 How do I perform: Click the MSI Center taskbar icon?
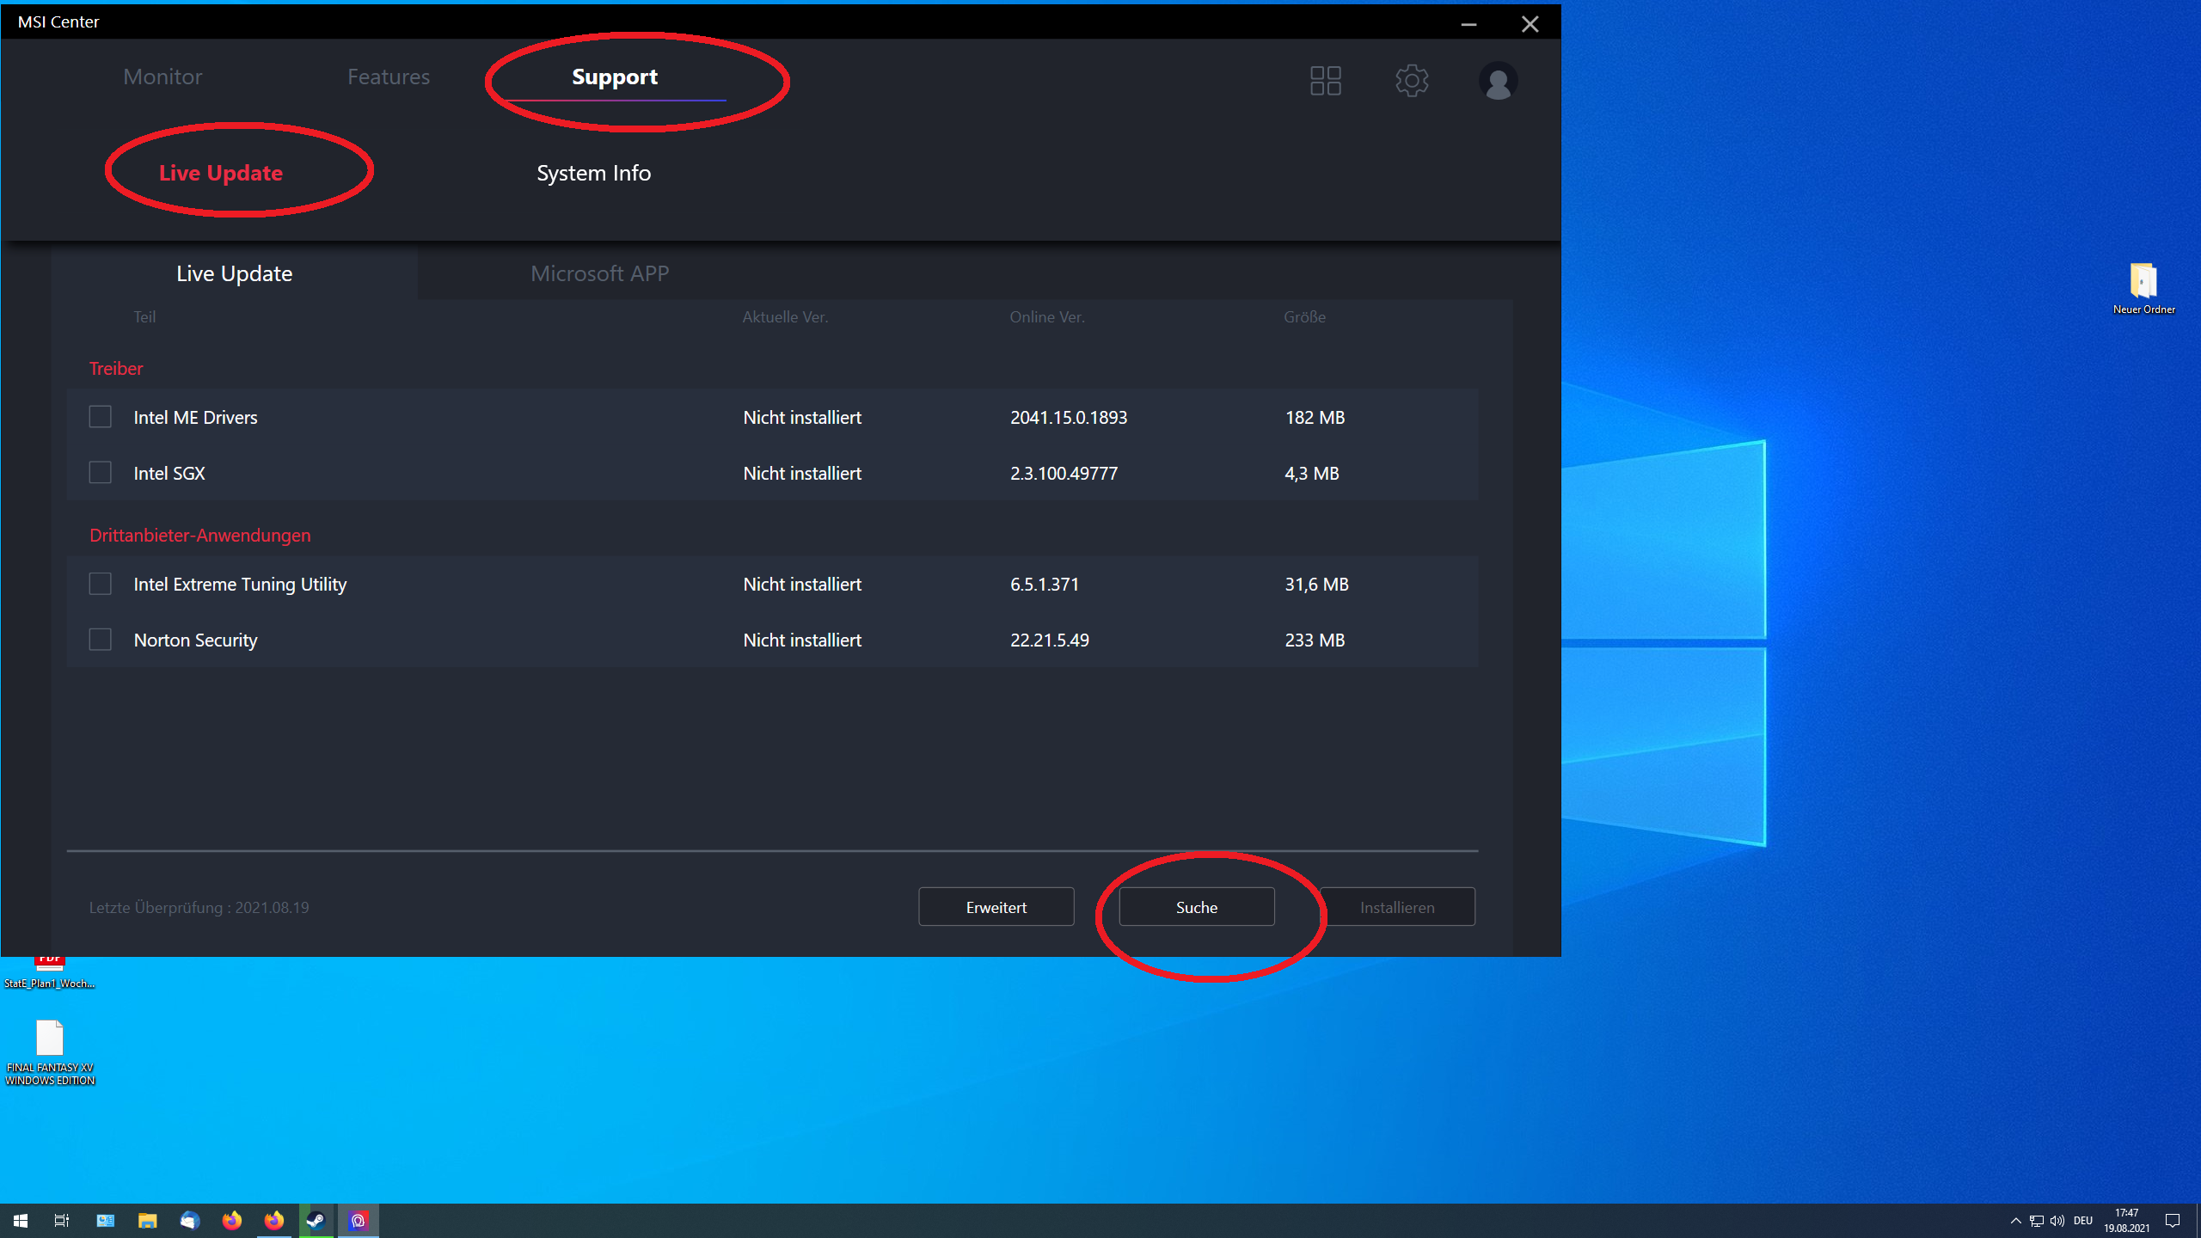coord(358,1220)
